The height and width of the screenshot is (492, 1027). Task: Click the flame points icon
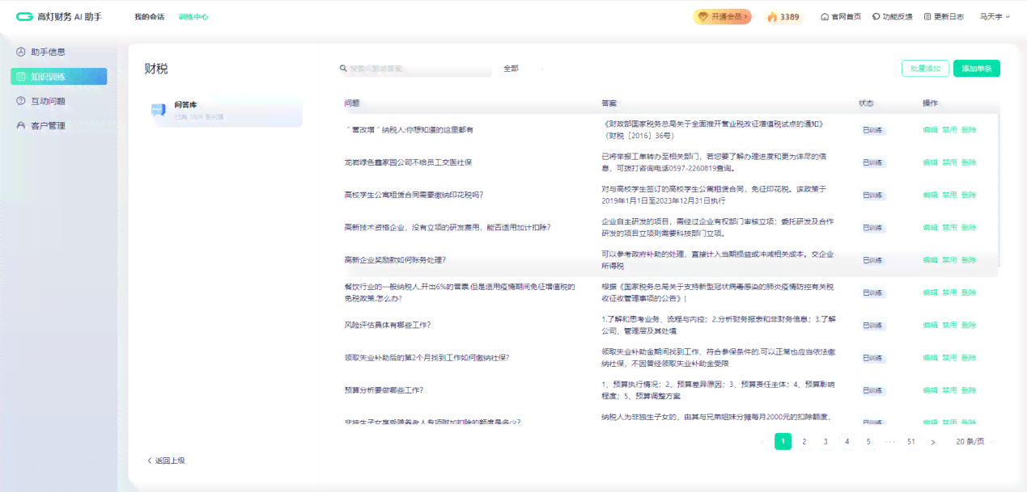[x=772, y=16]
